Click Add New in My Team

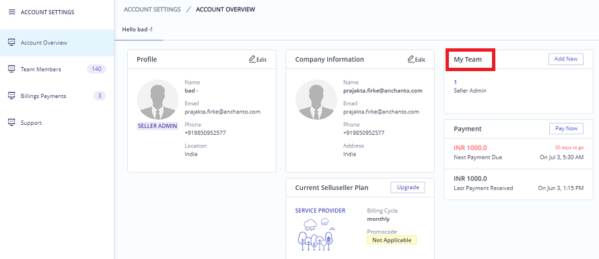tap(566, 59)
